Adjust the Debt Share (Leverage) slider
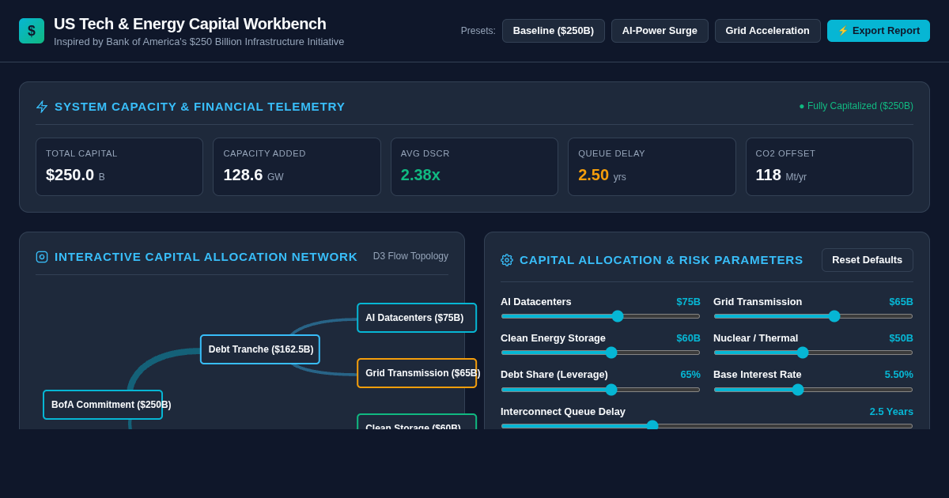Screen dimensions: 949x498 coord(600,390)
